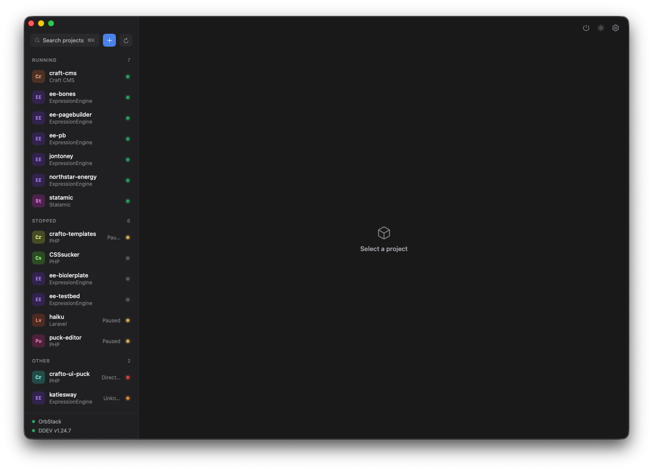Image resolution: width=653 pixels, height=471 pixels.
Task: Open the crafto-ui-puck project
Action: (81, 377)
